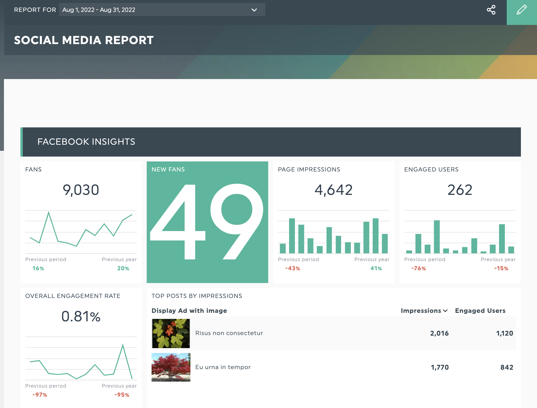Click the pencil edit report icon

click(522, 10)
